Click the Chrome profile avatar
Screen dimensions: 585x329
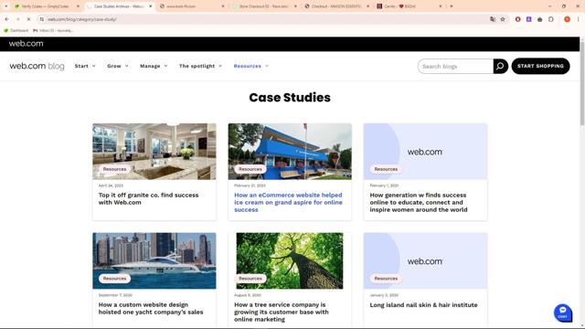click(x=567, y=19)
